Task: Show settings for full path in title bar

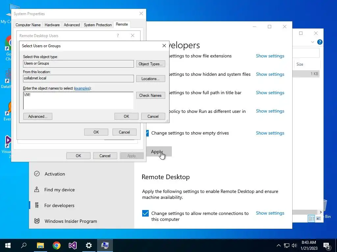Action: (270, 93)
